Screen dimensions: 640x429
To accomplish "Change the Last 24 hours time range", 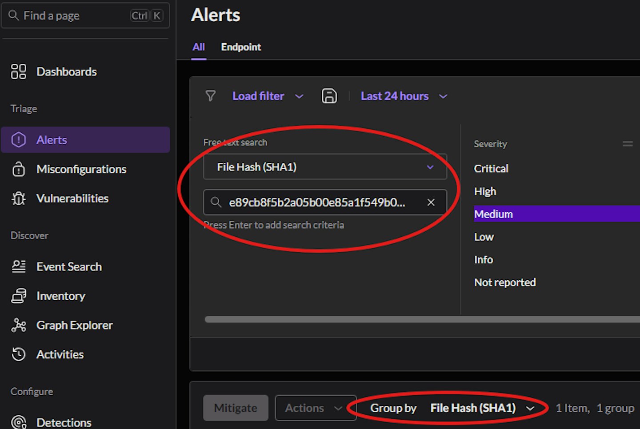I will pyautogui.click(x=404, y=96).
